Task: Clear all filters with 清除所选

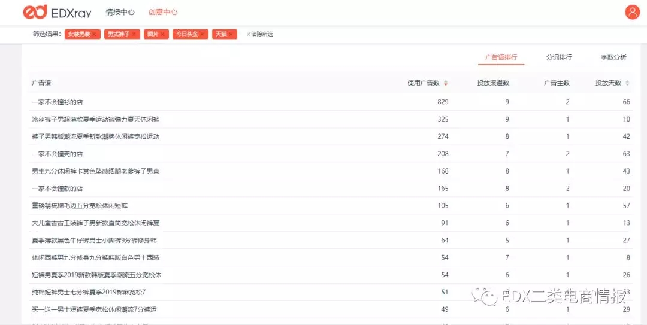Action: [259, 34]
